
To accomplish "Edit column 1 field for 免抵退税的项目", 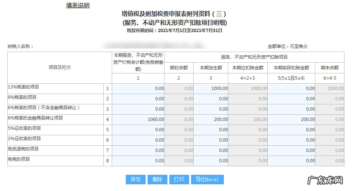I will (x=138, y=150).
